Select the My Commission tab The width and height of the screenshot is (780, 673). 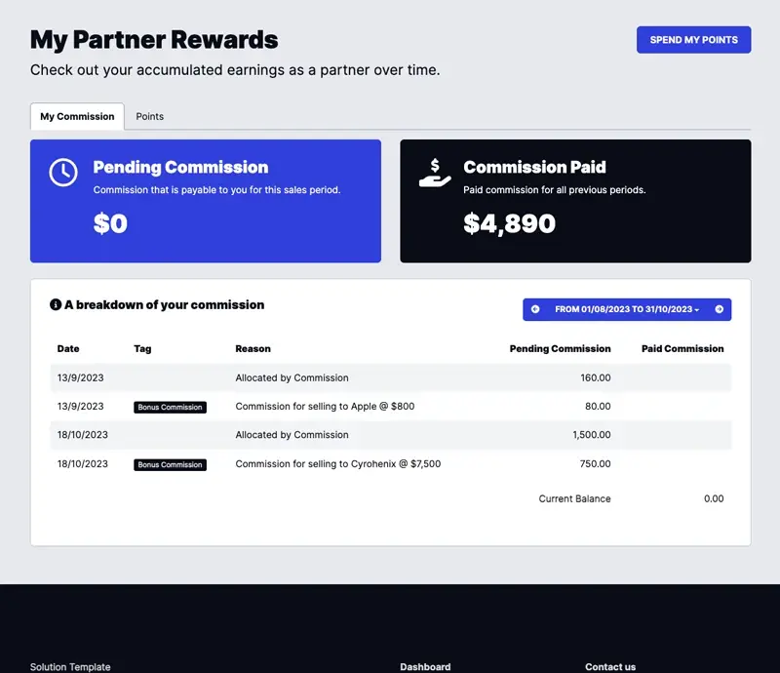[x=77, y=116]
